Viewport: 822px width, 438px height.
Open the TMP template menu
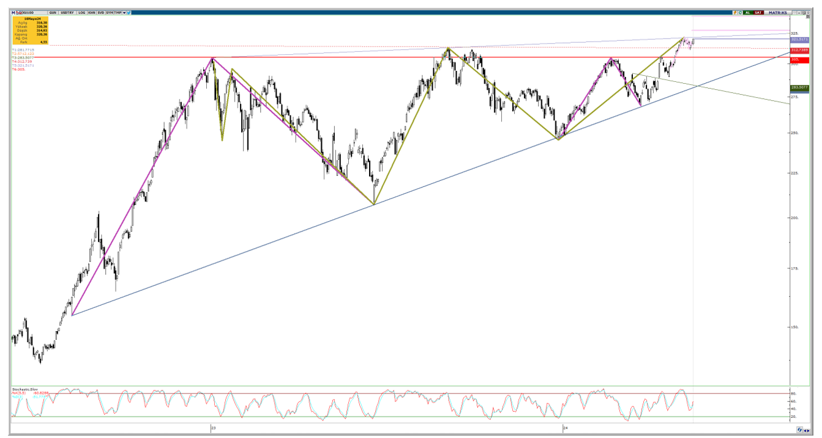click(x=118, y=12)
